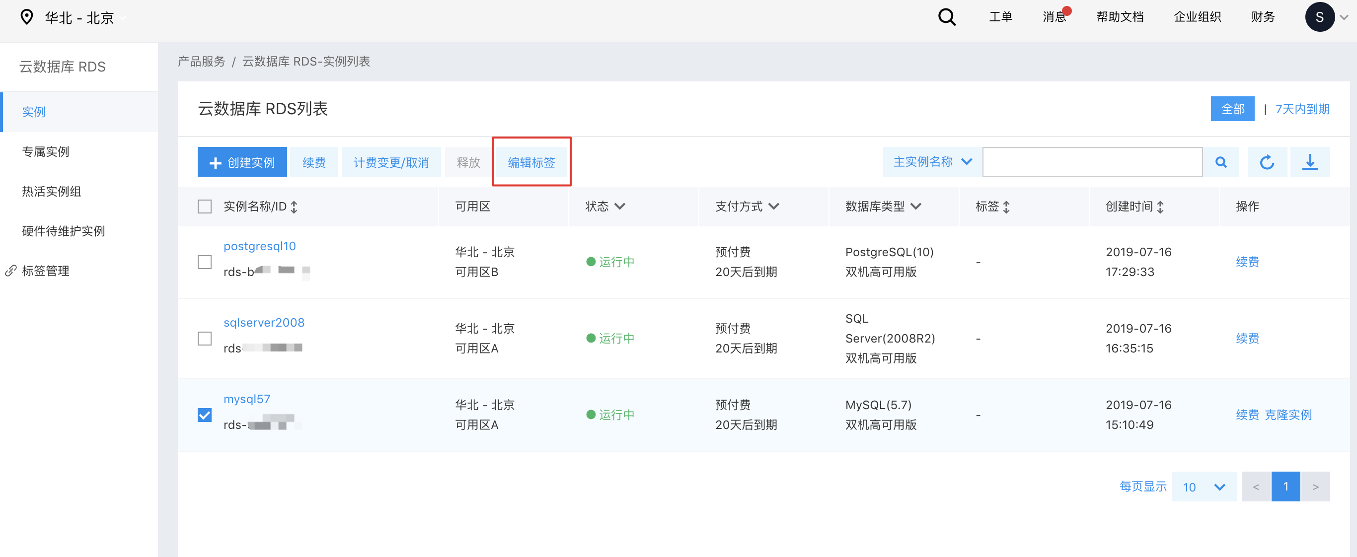Image resolution: width=1357 pixels, height=557 pixels.
Task: Open the user avatar S menu
Action: [x=1320, y=17]
